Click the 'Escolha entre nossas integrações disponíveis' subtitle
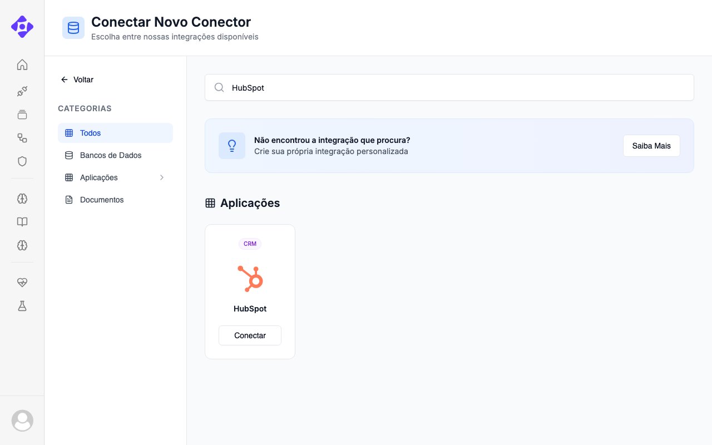 [x=175, y=37]
